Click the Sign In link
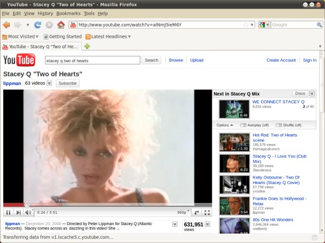This screenshot has width=325, height=243. coord(310,60)
